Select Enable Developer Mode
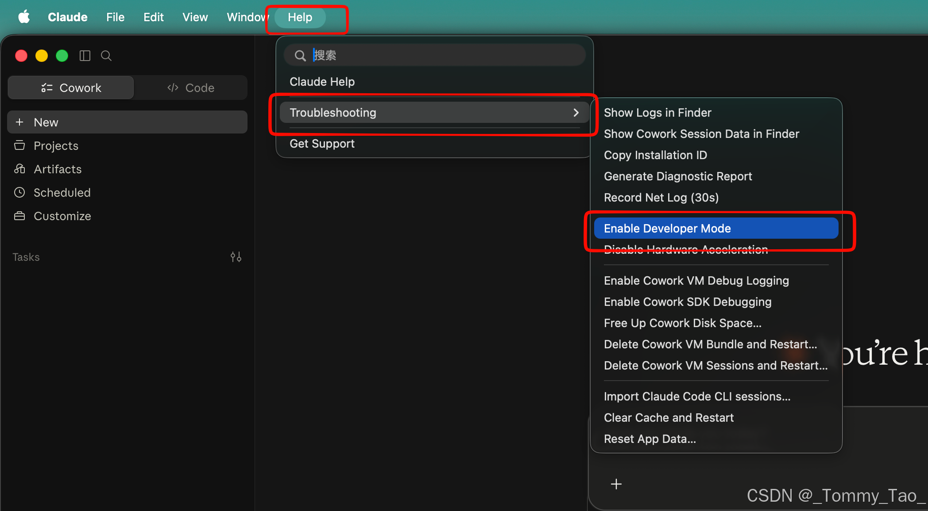This screenshot has width=928, height=511. coord(716,229)
